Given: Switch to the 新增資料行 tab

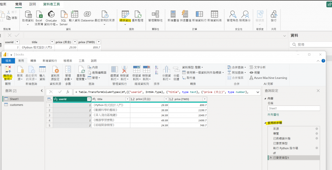Looking at the screenshot, I should coord(50,61).
